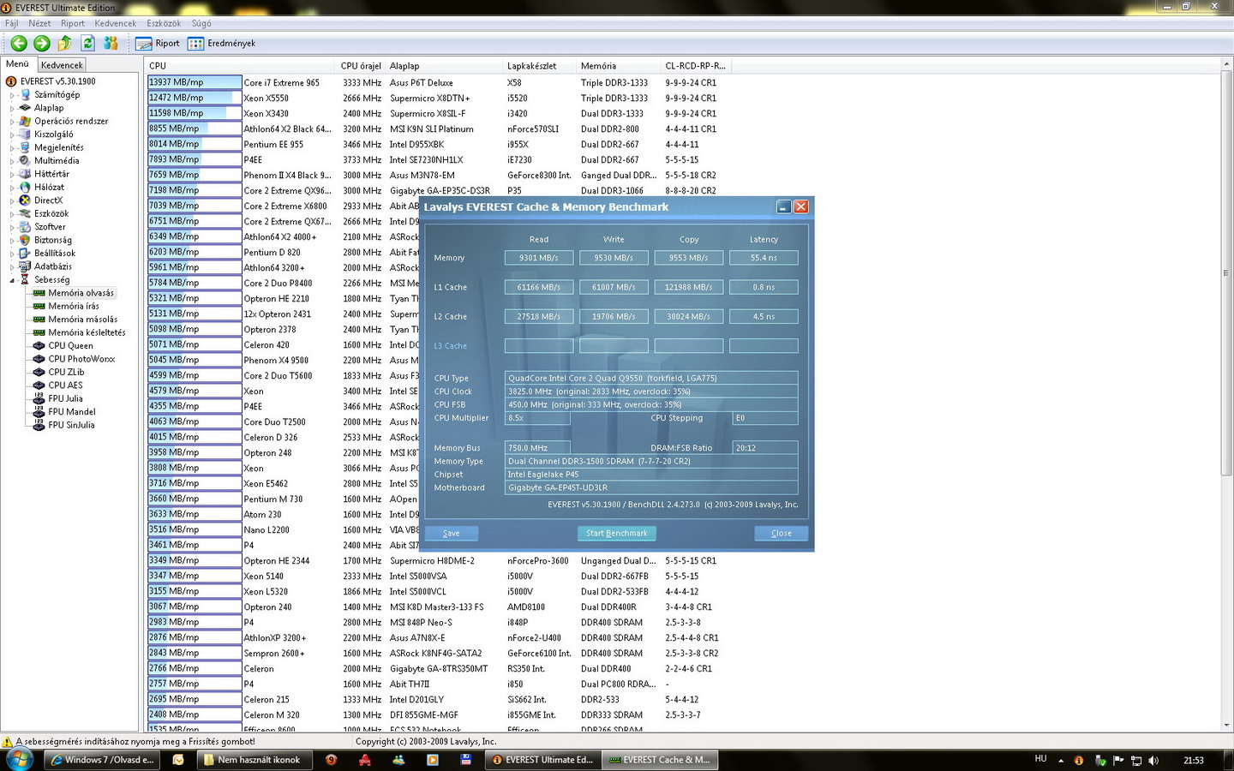Viewport: 1234px width, 771px height.
Task: Select the Biztonság tree item
Action: point(53,241)
